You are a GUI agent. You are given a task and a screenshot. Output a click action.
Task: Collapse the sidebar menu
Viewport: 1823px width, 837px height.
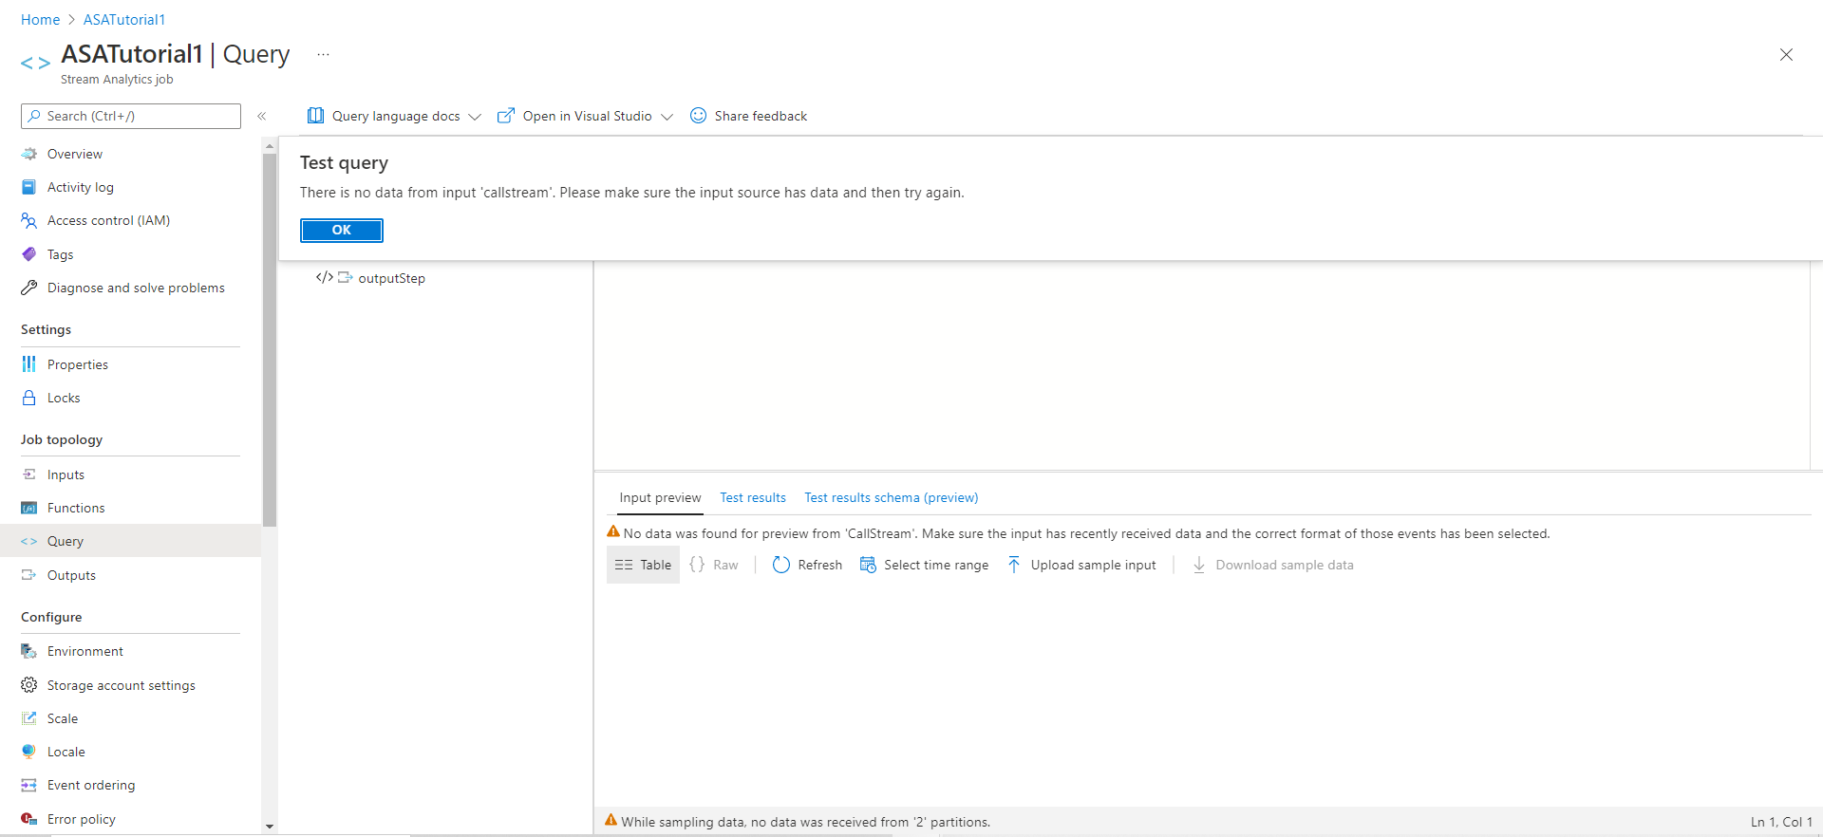tap(261, 116)
